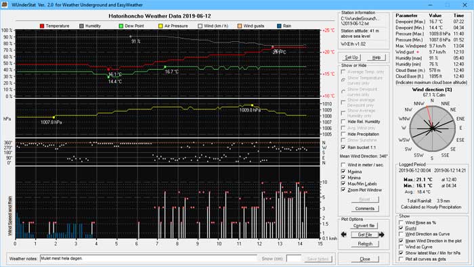Click the Max. Windspeed 9.7 km/h row
Image resolution: width=474 pixels, height=267 pixels.
click(x=430, y=46)
